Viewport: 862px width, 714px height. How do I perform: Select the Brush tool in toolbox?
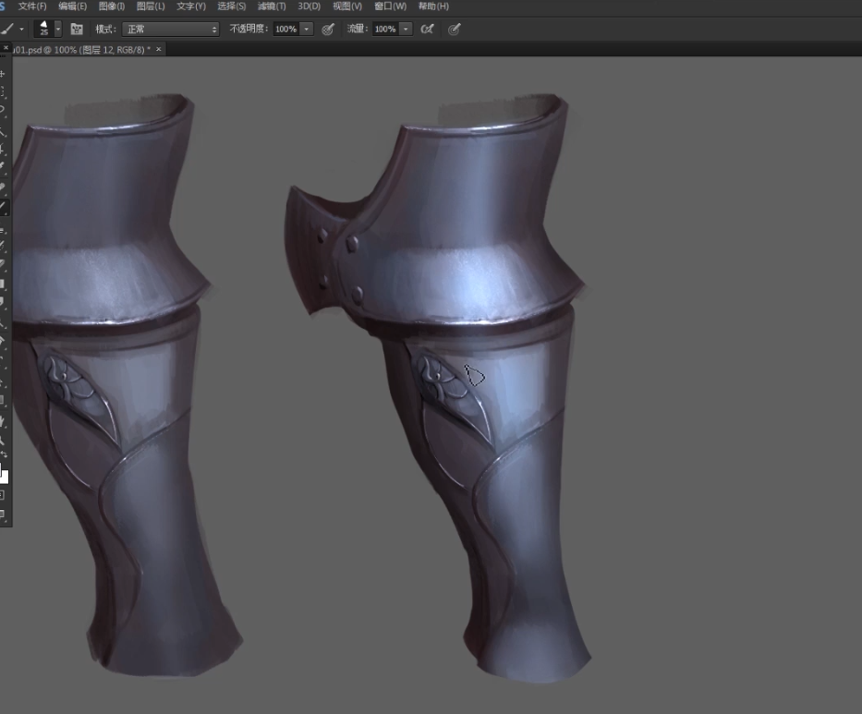3,208
